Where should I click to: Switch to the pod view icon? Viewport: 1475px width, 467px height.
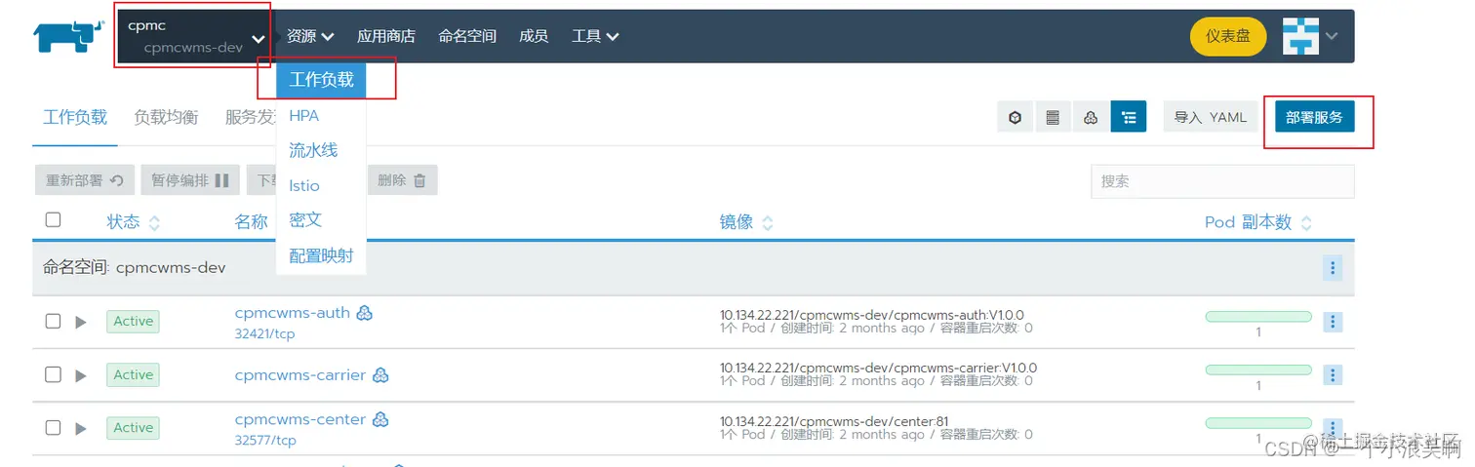pos(1015,117)
